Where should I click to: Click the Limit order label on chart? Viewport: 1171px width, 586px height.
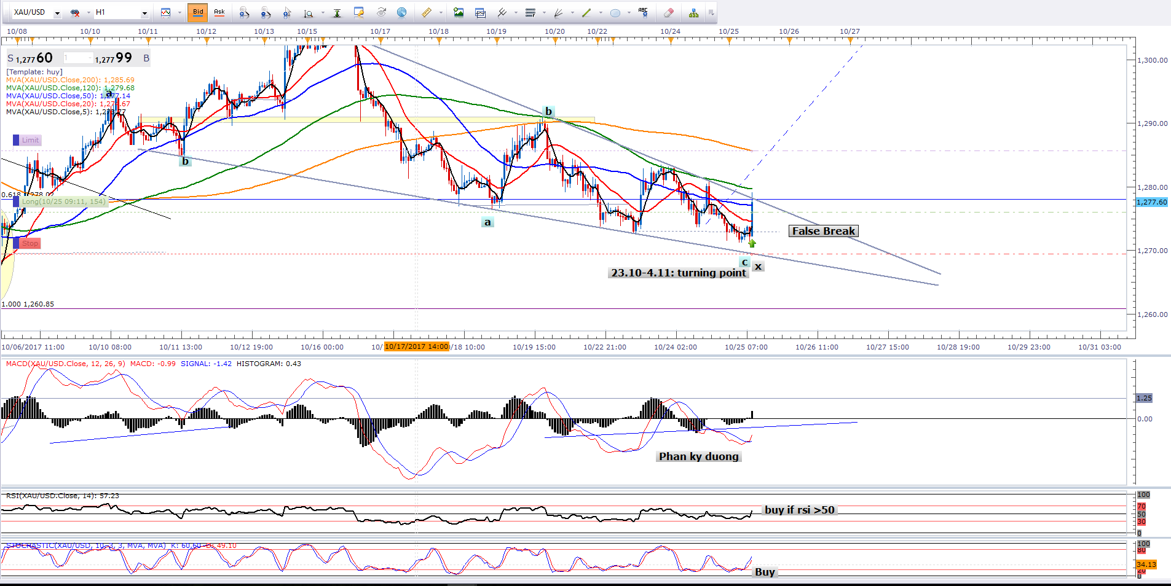pos(30,140)
